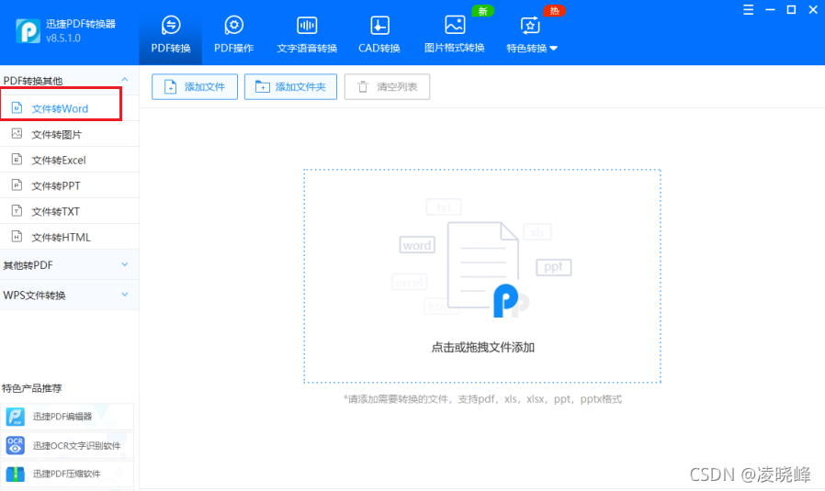Open the hamburger menu icon

(x=748, y=9)
